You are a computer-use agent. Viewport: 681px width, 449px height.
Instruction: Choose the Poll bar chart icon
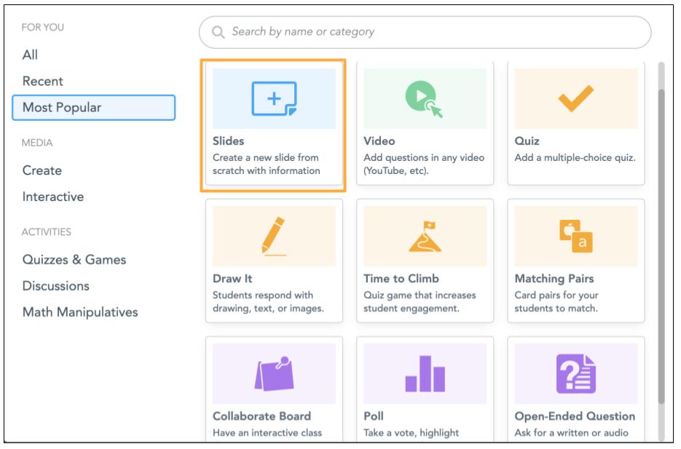tap(425, 374)
